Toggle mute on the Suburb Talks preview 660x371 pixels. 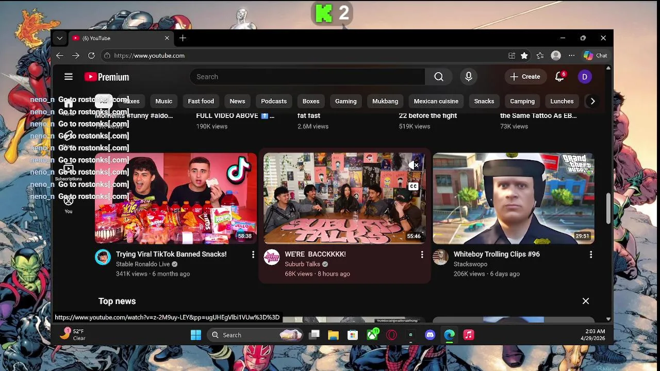pyautogui.click(x=414, y=165)
